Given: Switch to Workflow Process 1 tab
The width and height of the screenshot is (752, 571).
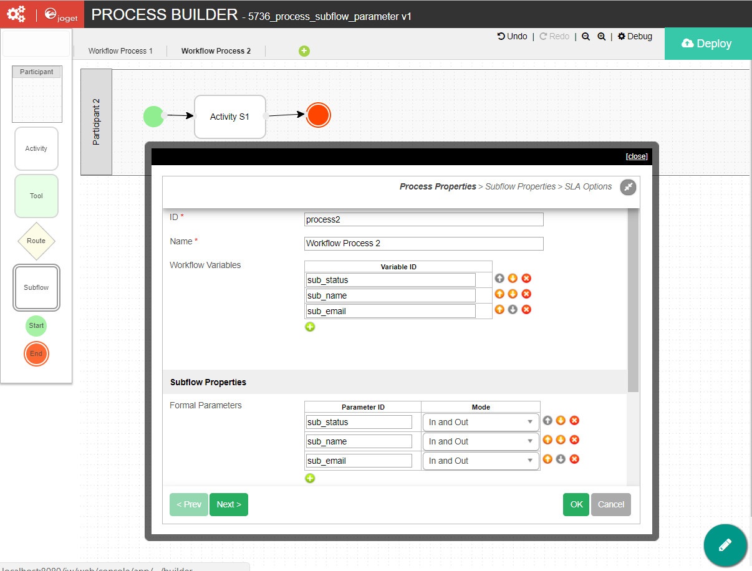Looking at the screenshot, I should [x=120, y=51].
